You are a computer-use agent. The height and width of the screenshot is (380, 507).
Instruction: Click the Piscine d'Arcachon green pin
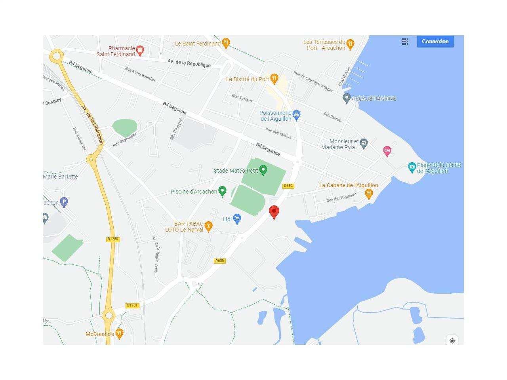pos(222,191)
